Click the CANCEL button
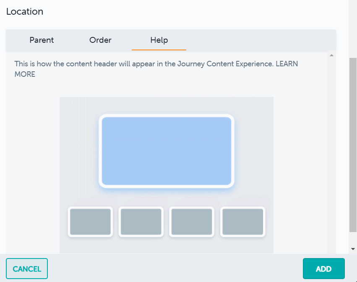Screen dimensions: 357x282 26,269
